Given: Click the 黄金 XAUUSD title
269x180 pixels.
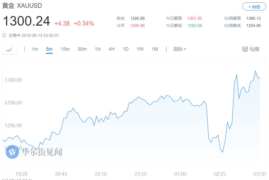Looking at the screenshot, I should pyautogui.click(x=22, y=6).
